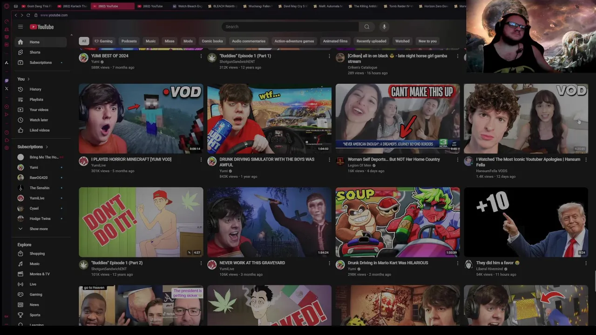Select the Comic books filter chip
The width and height of the screenshot is (596, 335).
[212, 41]
